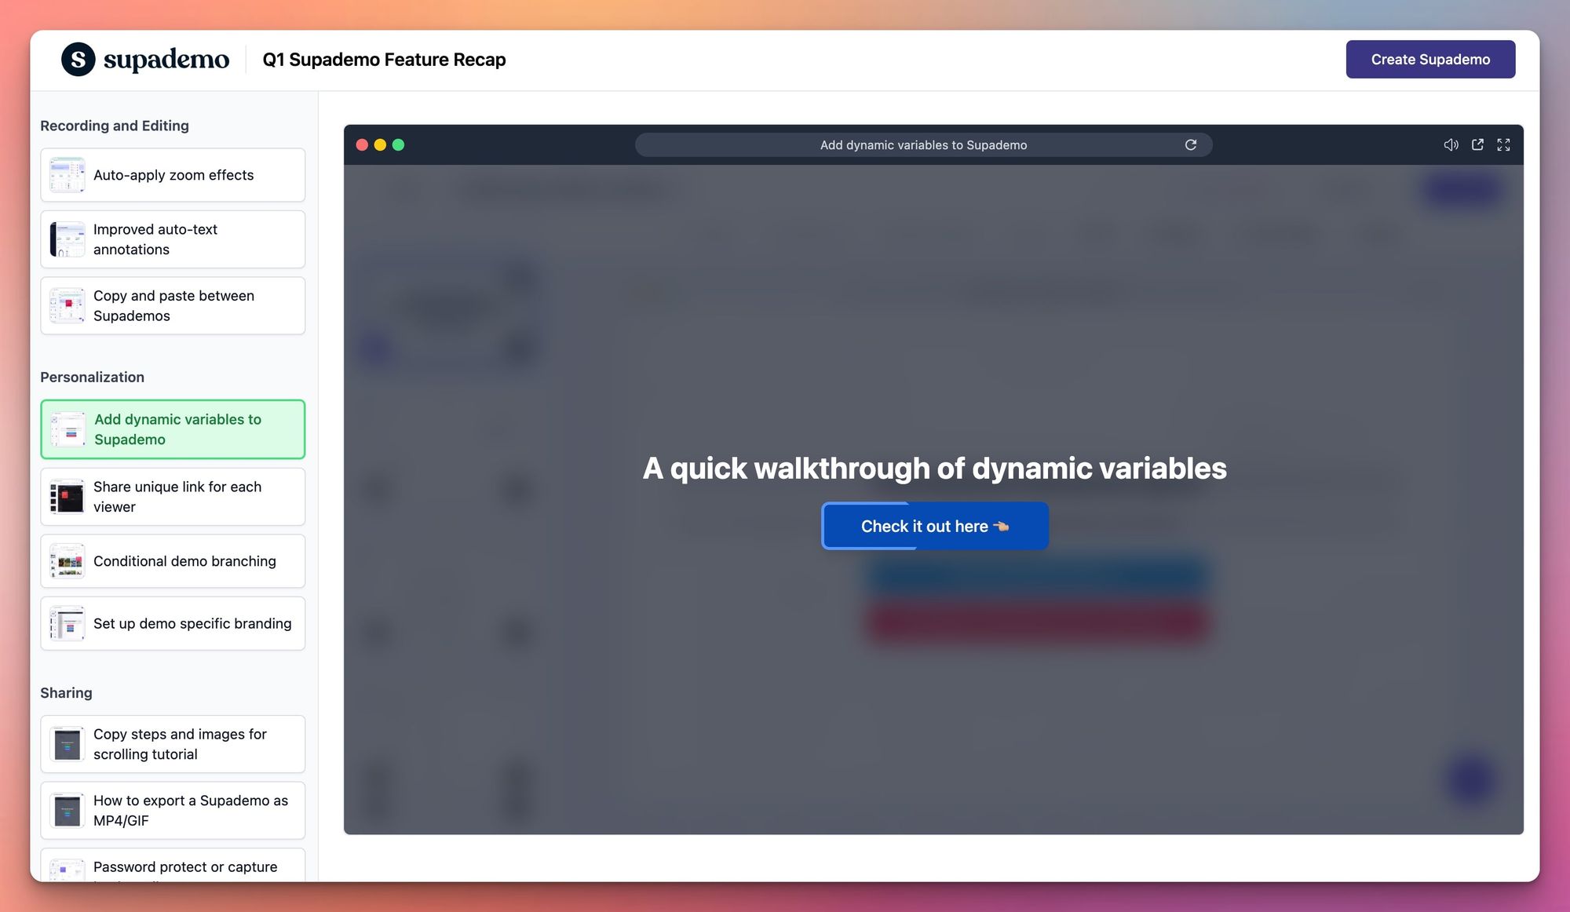This screenshot has height=912, width=1570.
Task: Select Add dynamic variables to Supademo
Action: tap(173, 429)
